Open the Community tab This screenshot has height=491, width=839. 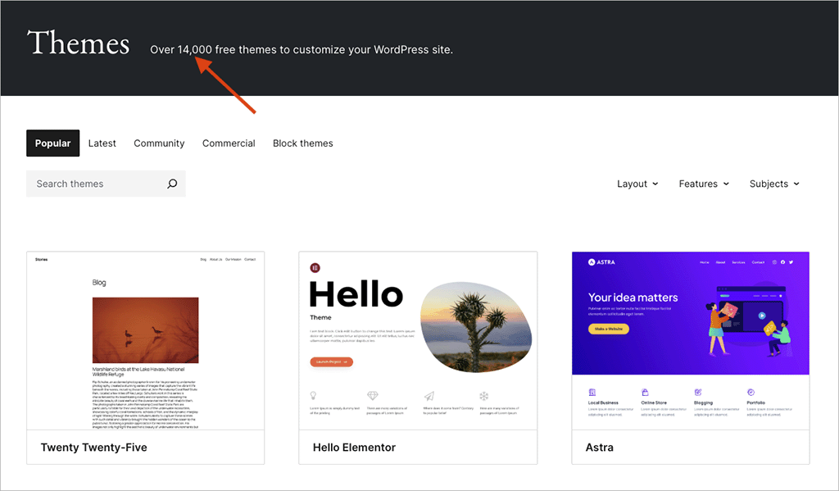coord(159,143)
